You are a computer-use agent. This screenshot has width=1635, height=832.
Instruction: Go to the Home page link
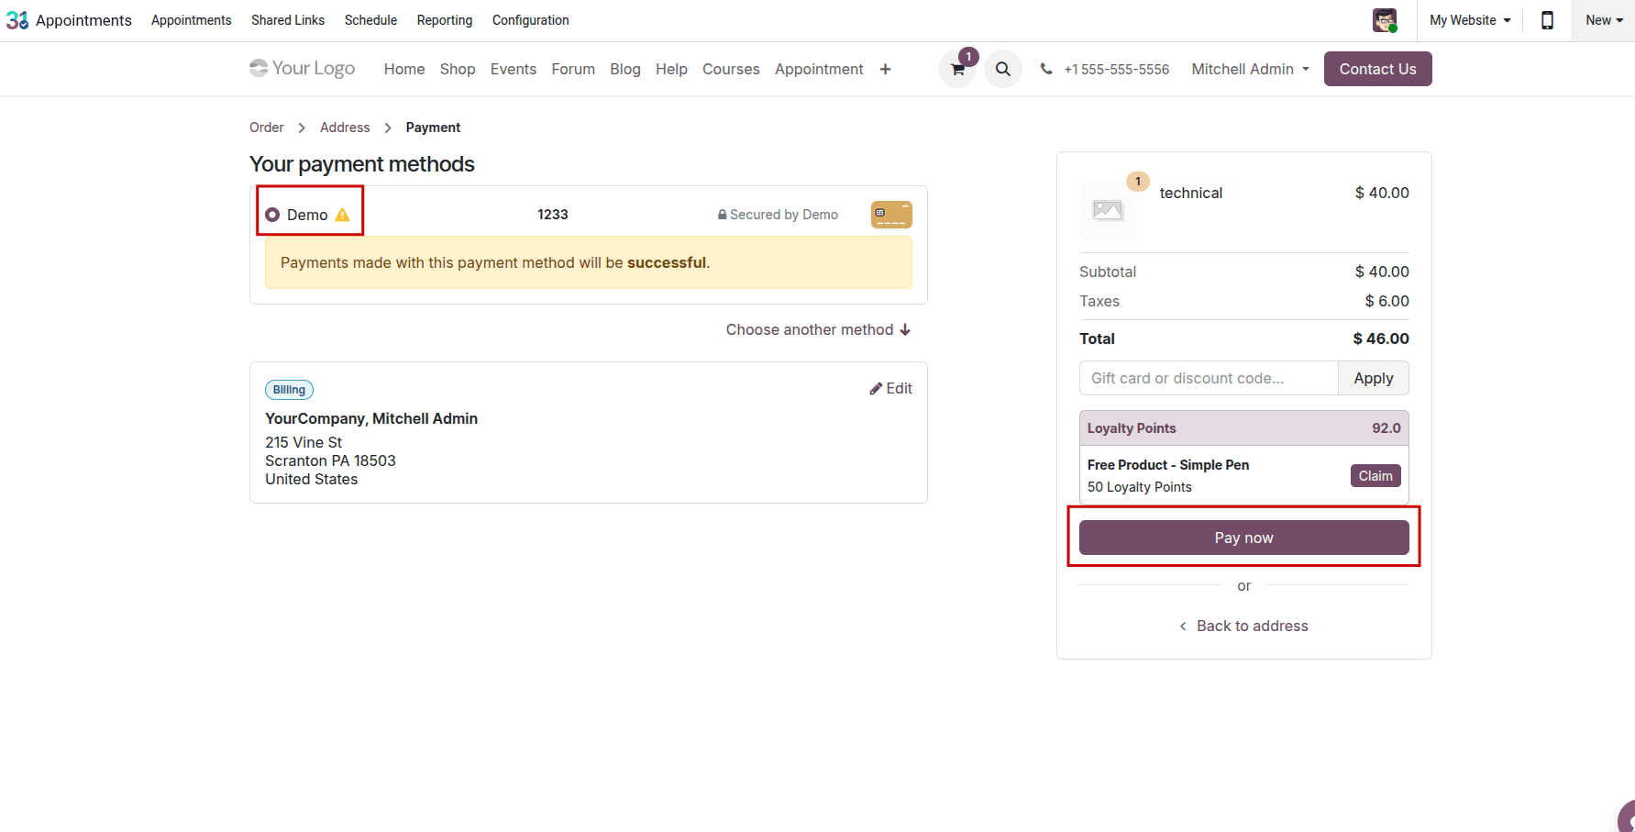(404, 69)
